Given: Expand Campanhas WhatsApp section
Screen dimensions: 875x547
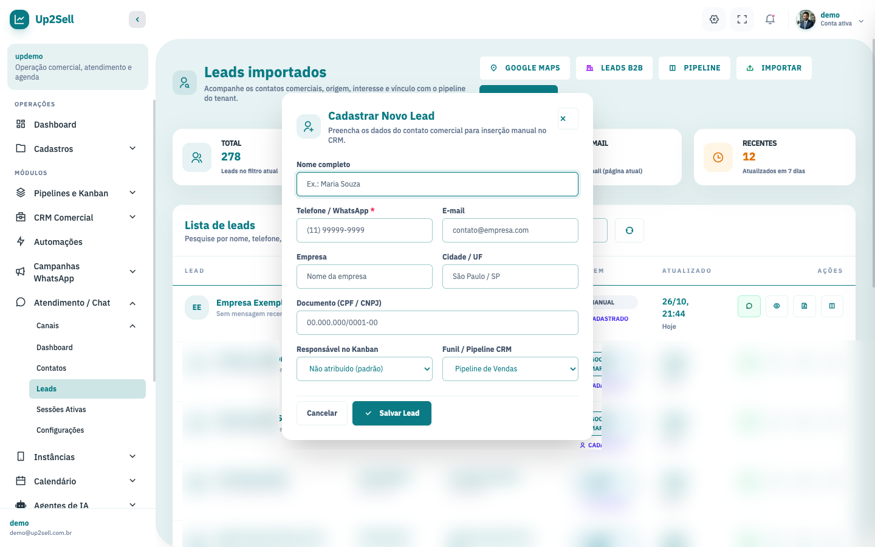Looking at the screenshot, I should pos(78,272).
